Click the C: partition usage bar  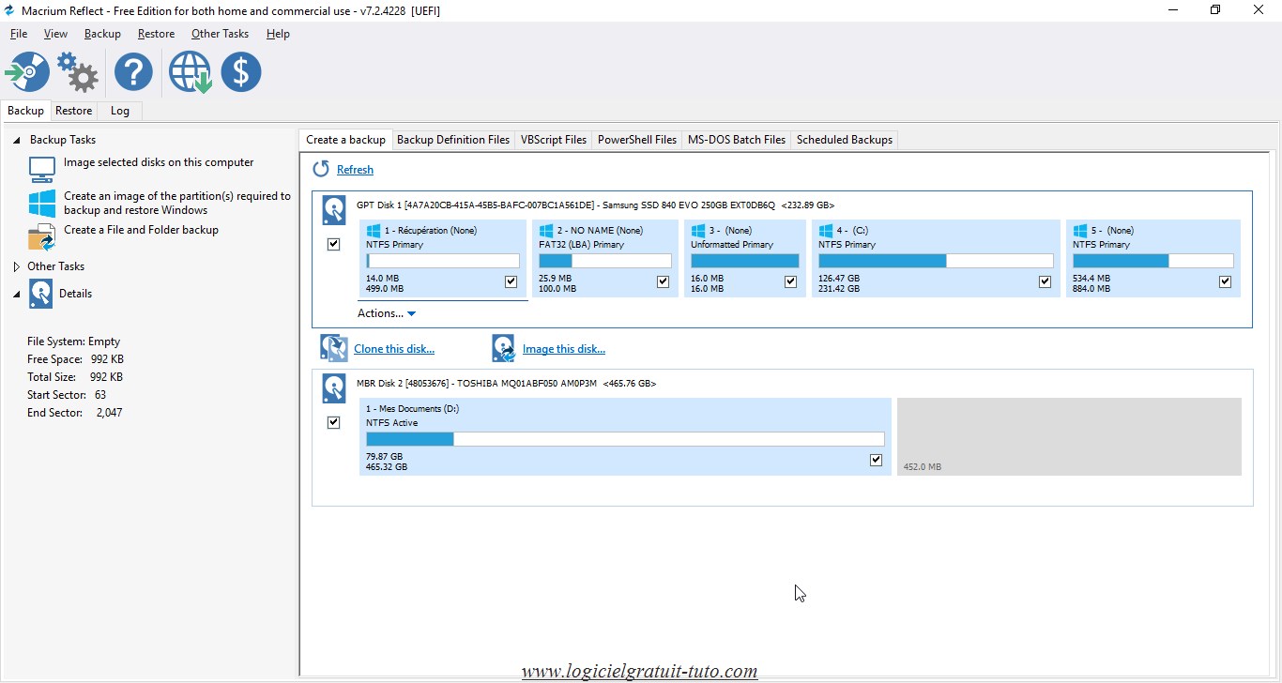936,261
